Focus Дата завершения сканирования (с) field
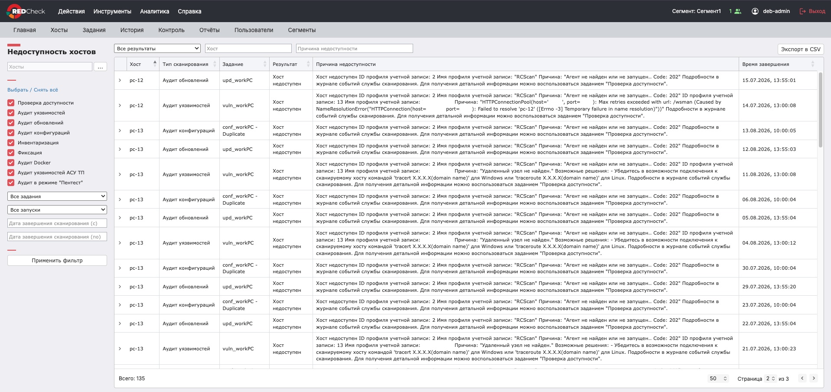 [x=57, y=223]
